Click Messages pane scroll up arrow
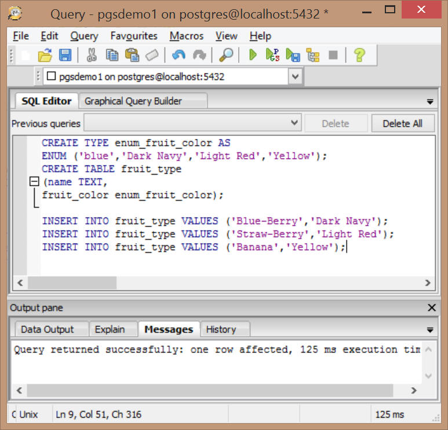This screenshot has width=448, height=430. [x=428, y=349]
